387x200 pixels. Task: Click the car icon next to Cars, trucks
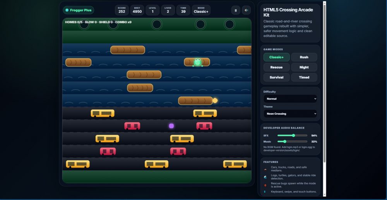coord(265,169)
